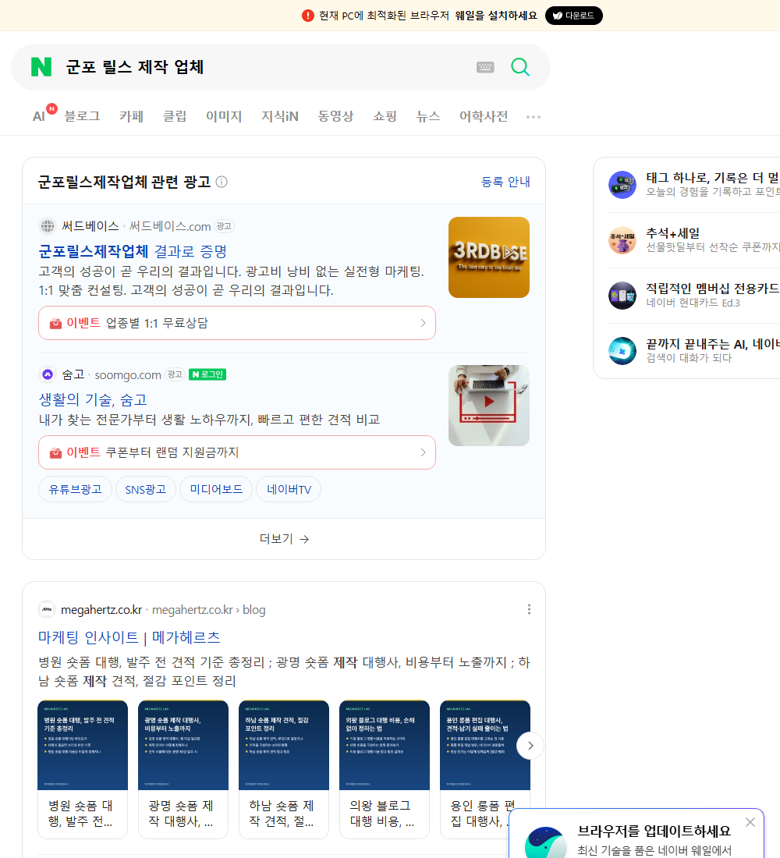Click the 다운로드 button in top banner
The image size is (780, 858).
coord(573,16)
